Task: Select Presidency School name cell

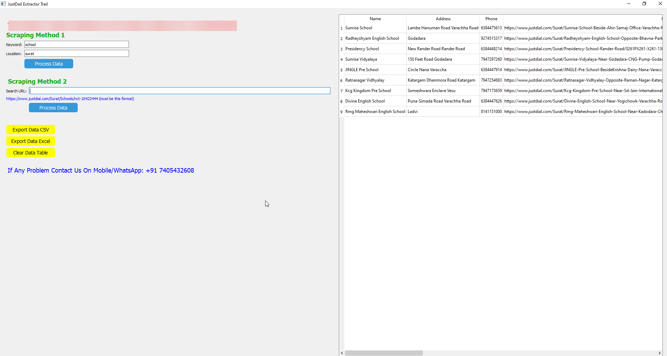Action: pos(375,49)
